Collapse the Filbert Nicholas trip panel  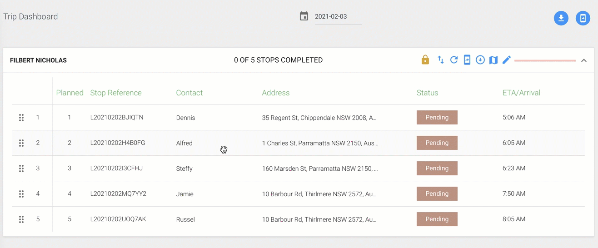[x=584, y=60]
